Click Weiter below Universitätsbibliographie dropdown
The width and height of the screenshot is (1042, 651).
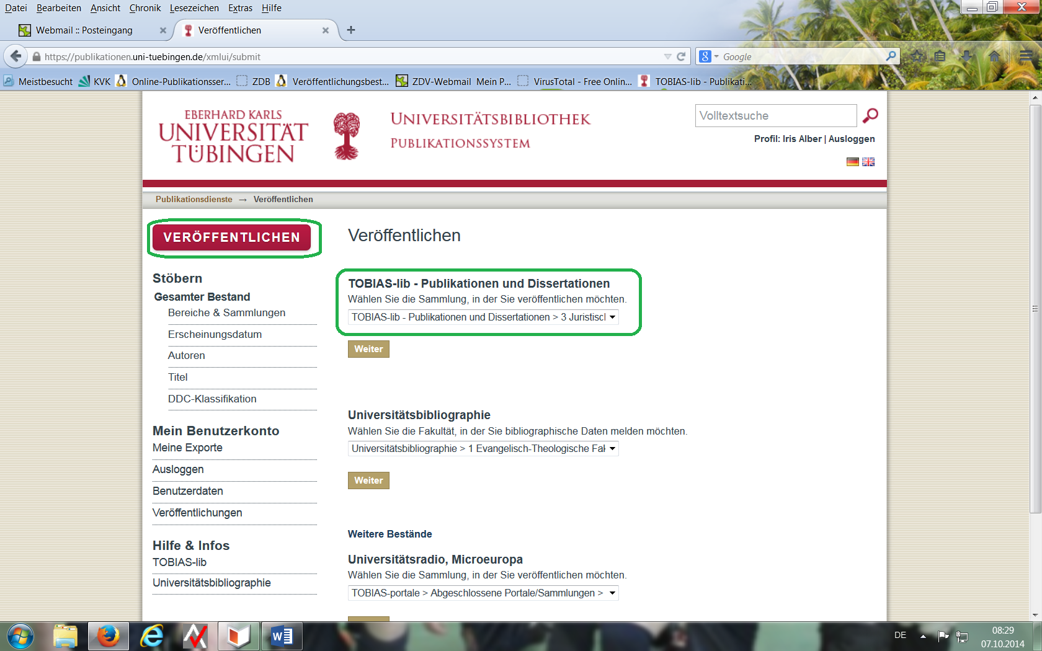(x=368, y=480)
